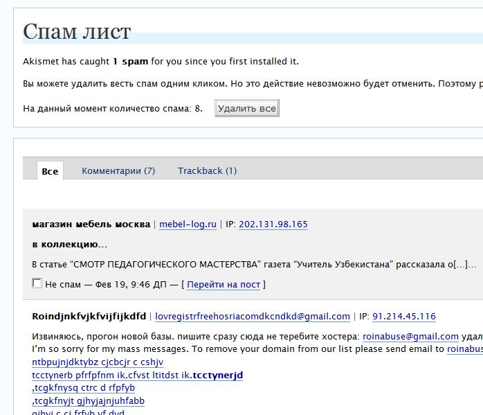Open the "ntbpujnjdktybz cjcbcjr c cshjv" link

(x=98, y=362)
